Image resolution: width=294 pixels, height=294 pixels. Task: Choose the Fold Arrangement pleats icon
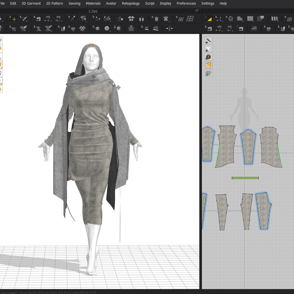[274, 19]
